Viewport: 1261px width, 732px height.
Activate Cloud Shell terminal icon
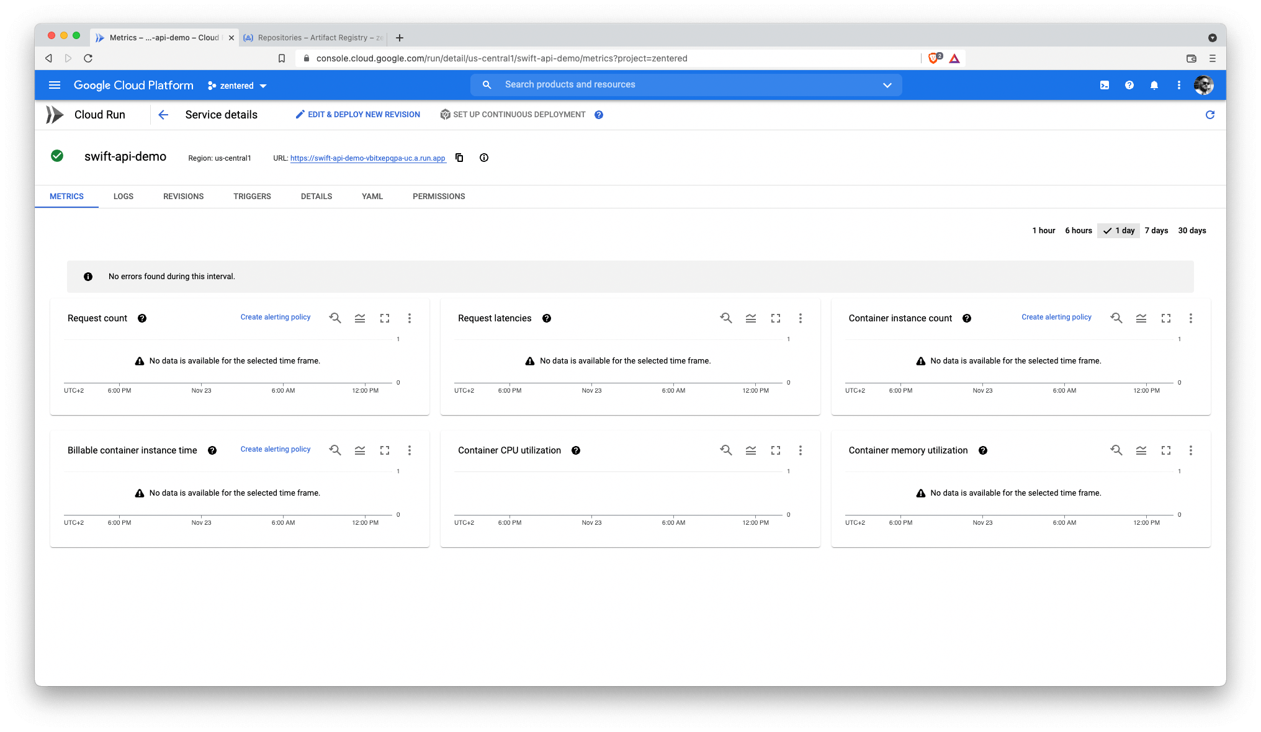click(x=1105, y=85)
